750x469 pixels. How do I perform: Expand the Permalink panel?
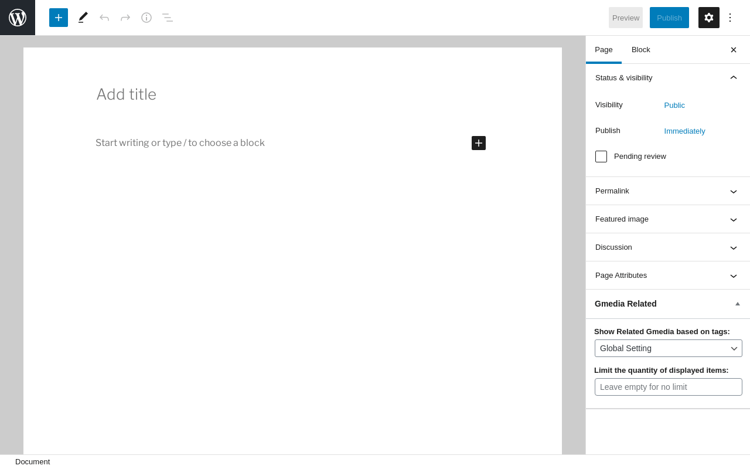[668, 191]
